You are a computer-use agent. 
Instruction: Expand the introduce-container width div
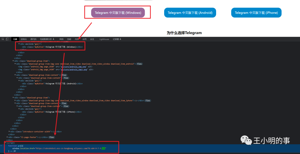coord(9,132)
